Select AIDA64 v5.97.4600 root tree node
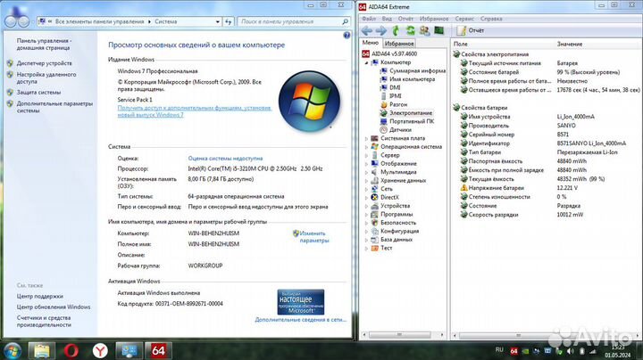 pyautogui.click(x=389, y=53)
